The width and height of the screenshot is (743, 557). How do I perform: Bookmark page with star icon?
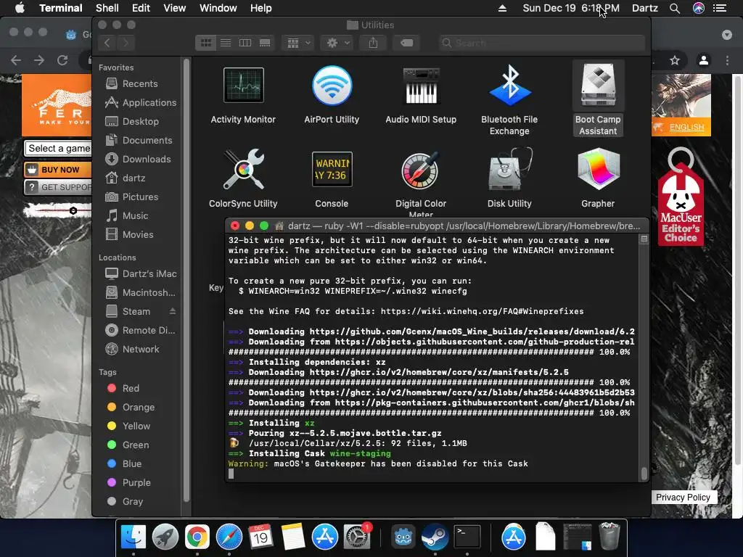pos(675,60)
